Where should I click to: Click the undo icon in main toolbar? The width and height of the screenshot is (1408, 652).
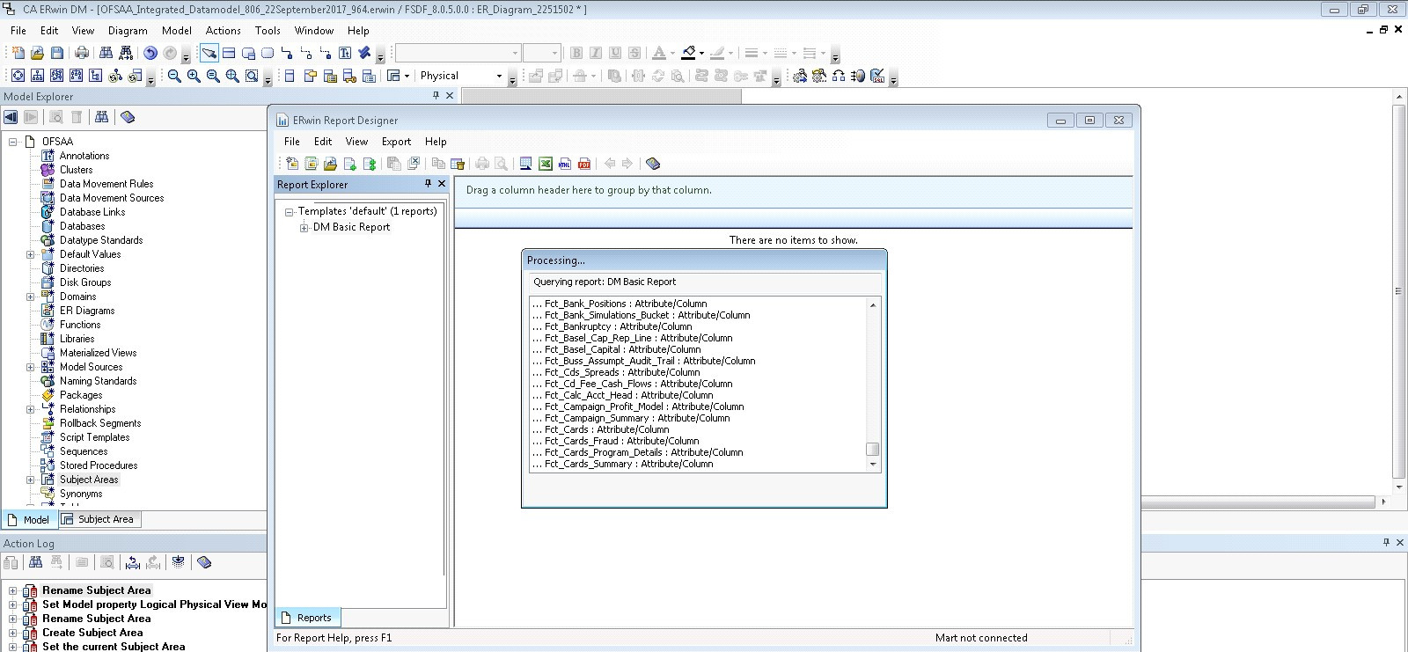click(x=150, y=54)
